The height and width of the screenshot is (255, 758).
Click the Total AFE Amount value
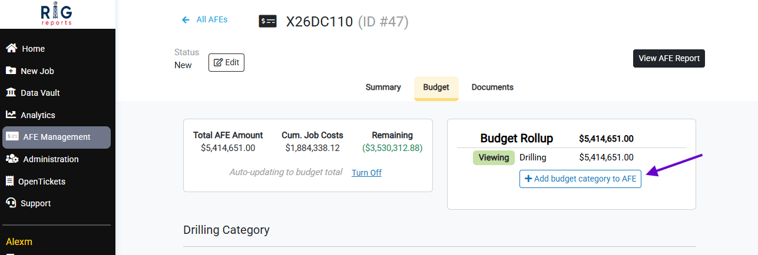(x=228, y=148)
